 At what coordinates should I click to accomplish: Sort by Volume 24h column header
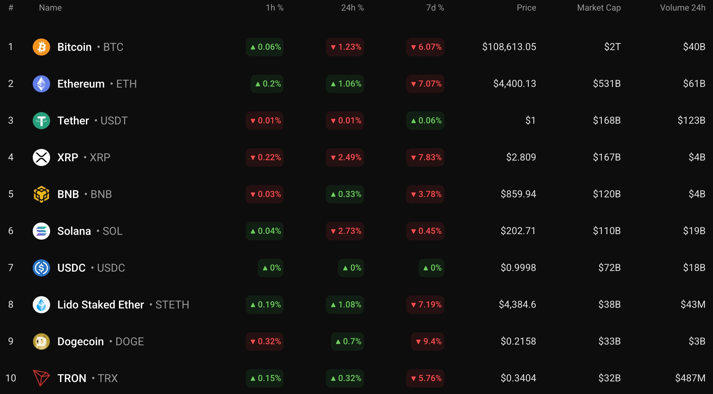click(682, 8)
